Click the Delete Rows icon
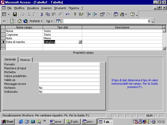The height and width of the screenshot is (125, 167). pyautogui.click(x=94, y=14)
